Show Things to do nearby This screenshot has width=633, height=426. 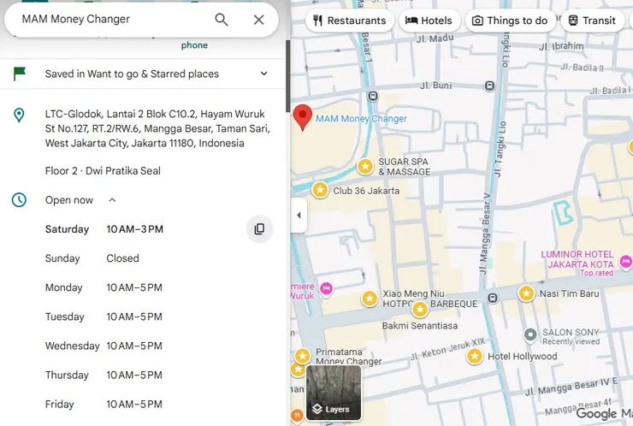coord(510,21)
